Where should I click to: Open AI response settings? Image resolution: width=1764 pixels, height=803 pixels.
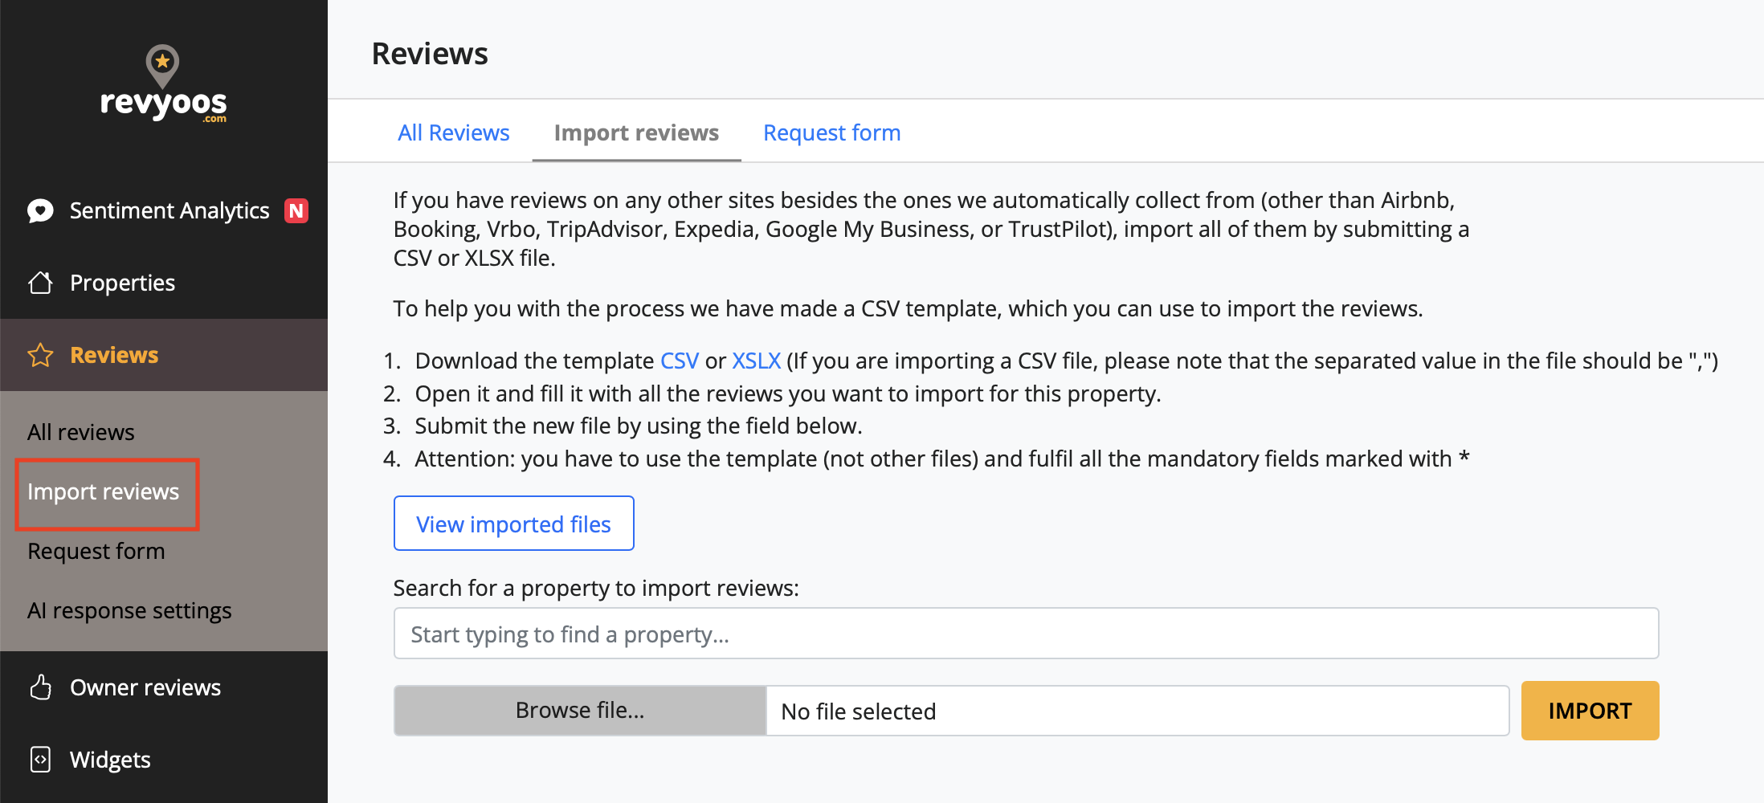[x=129, y=610]
